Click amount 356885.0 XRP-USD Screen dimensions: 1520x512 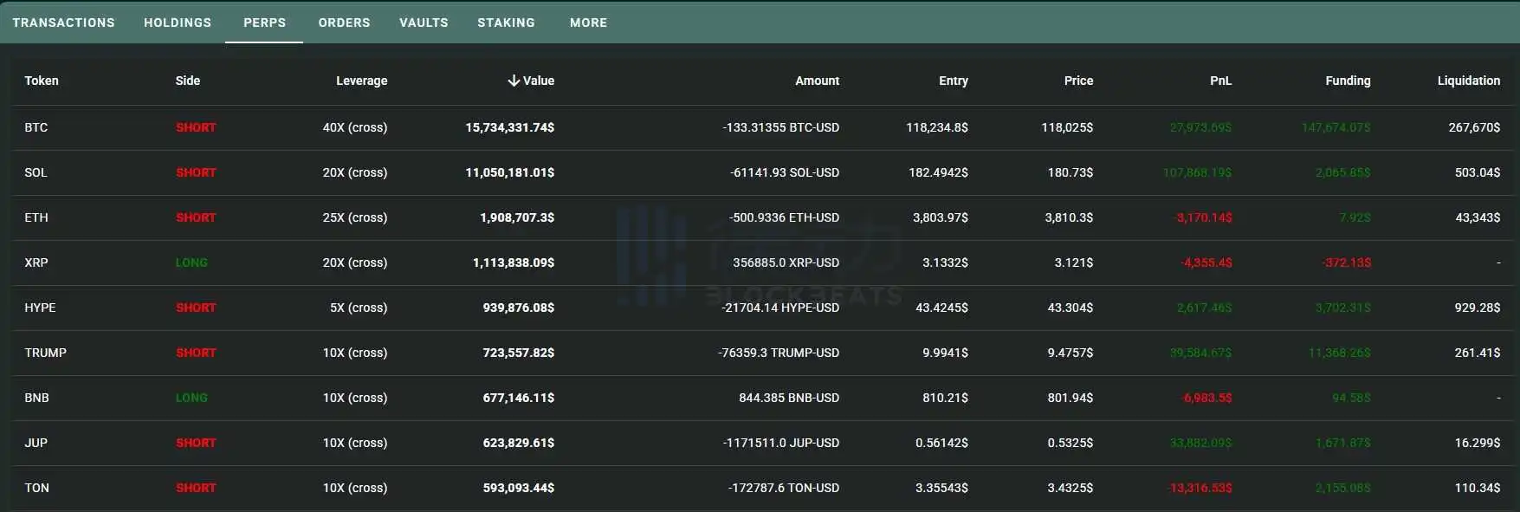786,262
